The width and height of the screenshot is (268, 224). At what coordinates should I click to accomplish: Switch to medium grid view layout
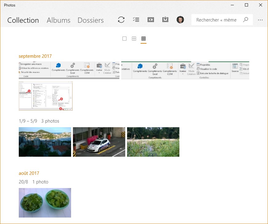pos(134,39)
